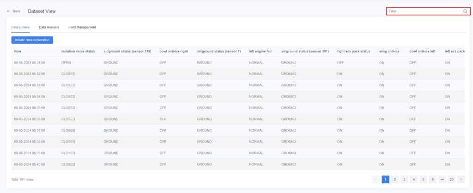Click the isolation valve status column header

click(x=78, y=51)
